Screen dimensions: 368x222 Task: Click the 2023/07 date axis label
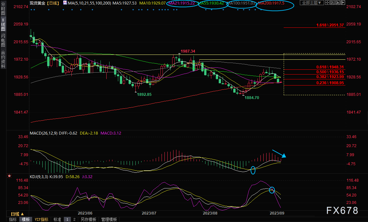[149, 213]
